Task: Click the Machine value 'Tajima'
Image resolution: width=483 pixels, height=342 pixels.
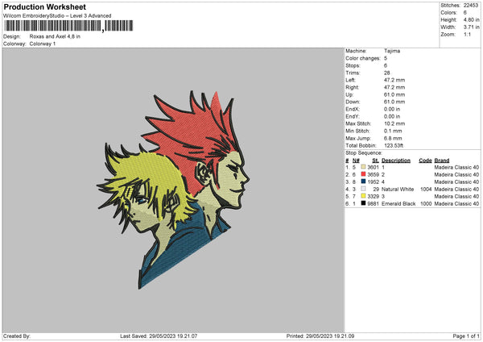Action: click(392, 51)
